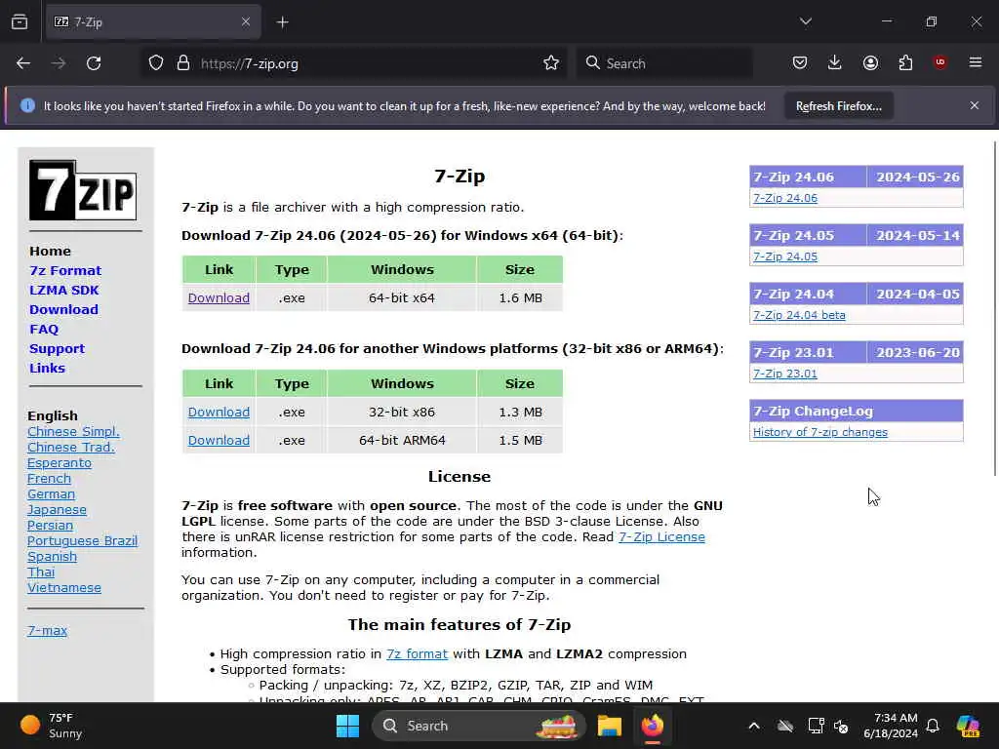Open tracking protection shield icon

point(156,63)
